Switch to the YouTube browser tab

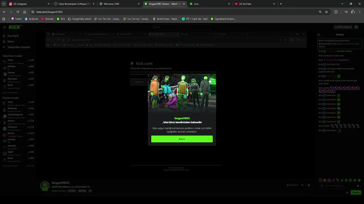255,4
